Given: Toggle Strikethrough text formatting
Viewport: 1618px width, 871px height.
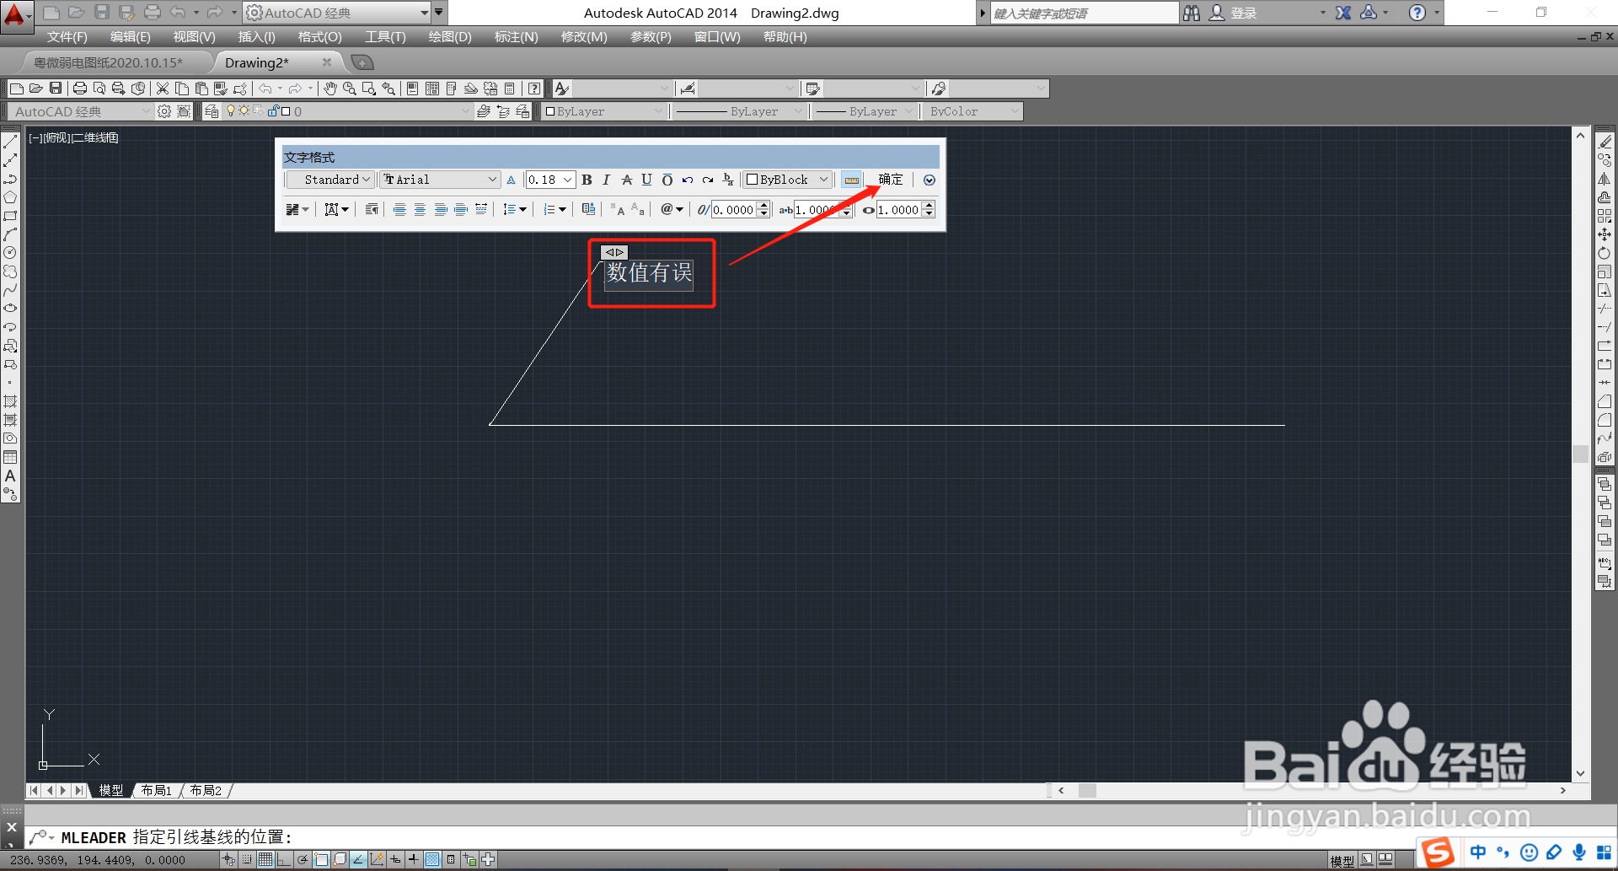Looking at the screenshot, I should pos(626,180).
